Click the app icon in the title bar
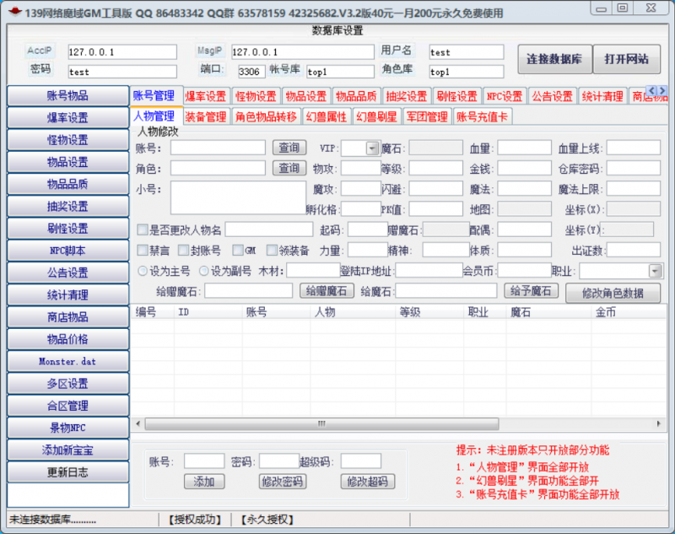This screenshot has width=675, height=534. tap(14, 11)
